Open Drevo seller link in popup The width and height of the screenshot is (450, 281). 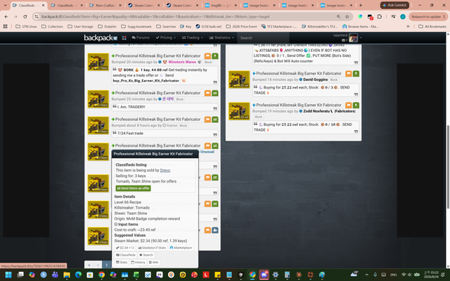(165, 170)
